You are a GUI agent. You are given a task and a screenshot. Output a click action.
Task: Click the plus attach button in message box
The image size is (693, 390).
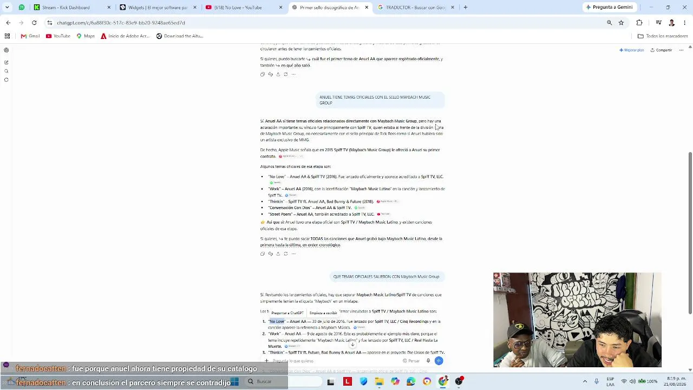tap(266, 361)
